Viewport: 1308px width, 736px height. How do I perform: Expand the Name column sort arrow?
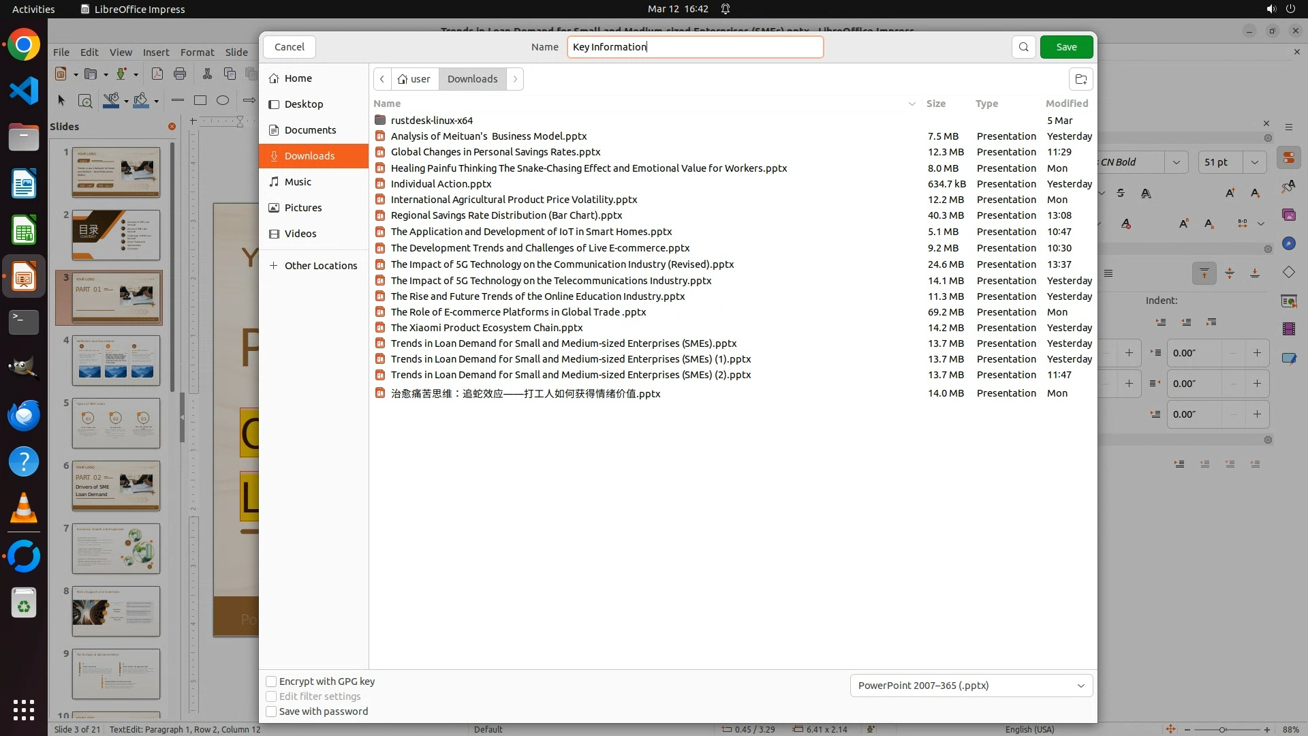[x=912, y=104]
